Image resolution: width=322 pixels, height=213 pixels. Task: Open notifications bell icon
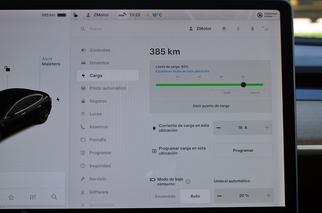238,29
